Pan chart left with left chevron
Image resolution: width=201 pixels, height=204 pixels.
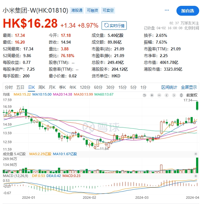pos(167,95)
